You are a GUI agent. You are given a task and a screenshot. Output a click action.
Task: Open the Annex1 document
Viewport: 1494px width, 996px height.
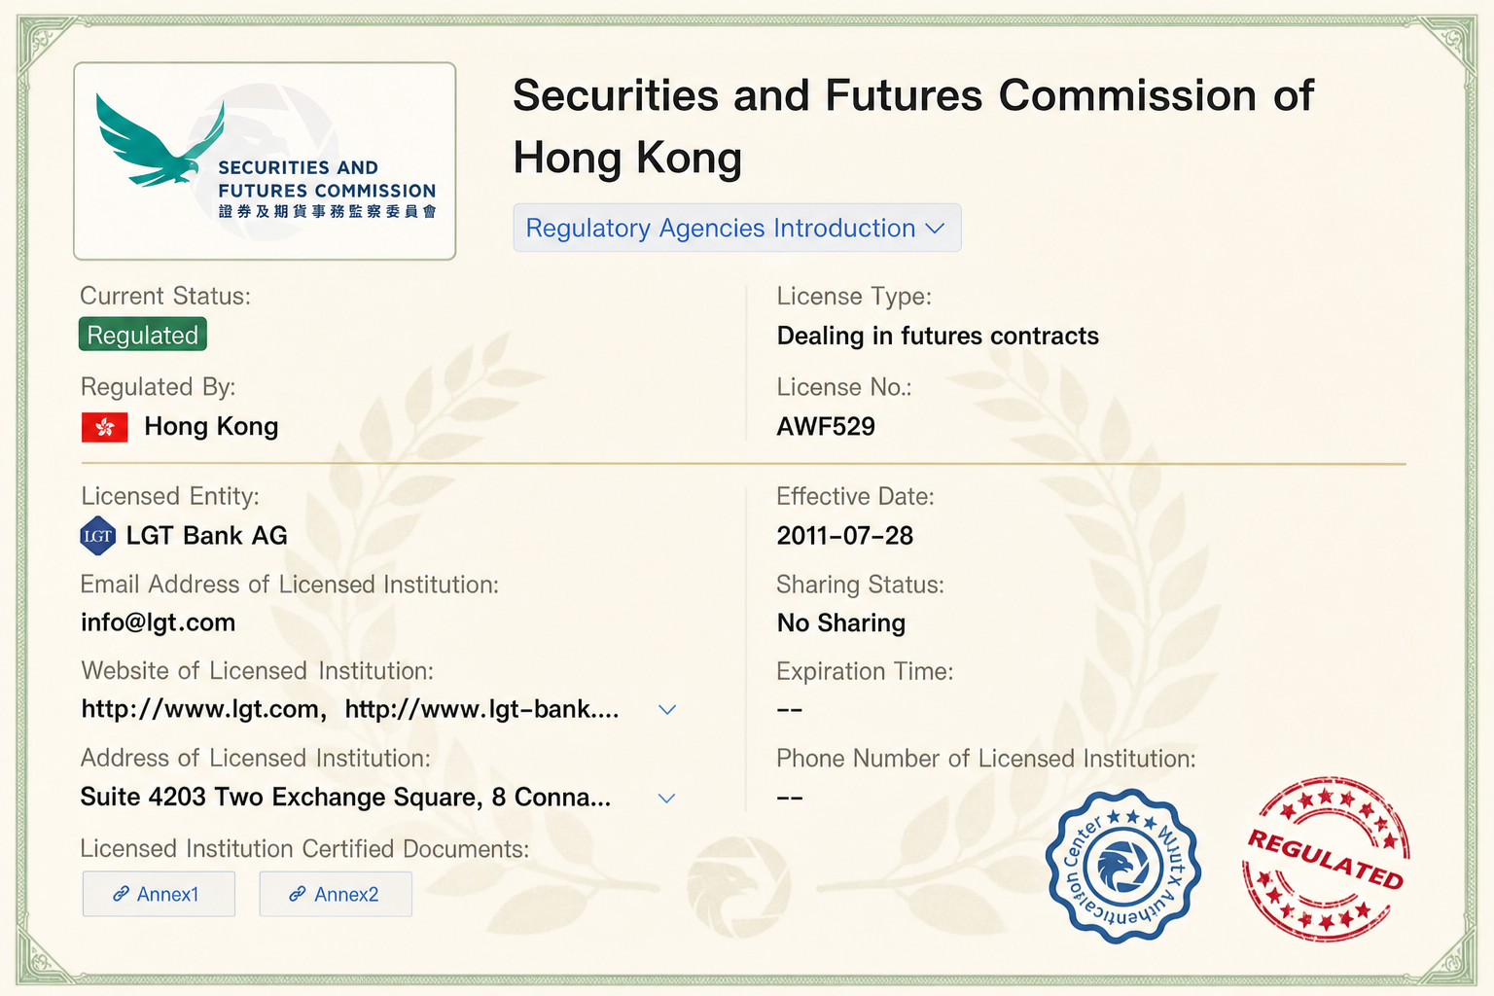(x=159, y=894)
